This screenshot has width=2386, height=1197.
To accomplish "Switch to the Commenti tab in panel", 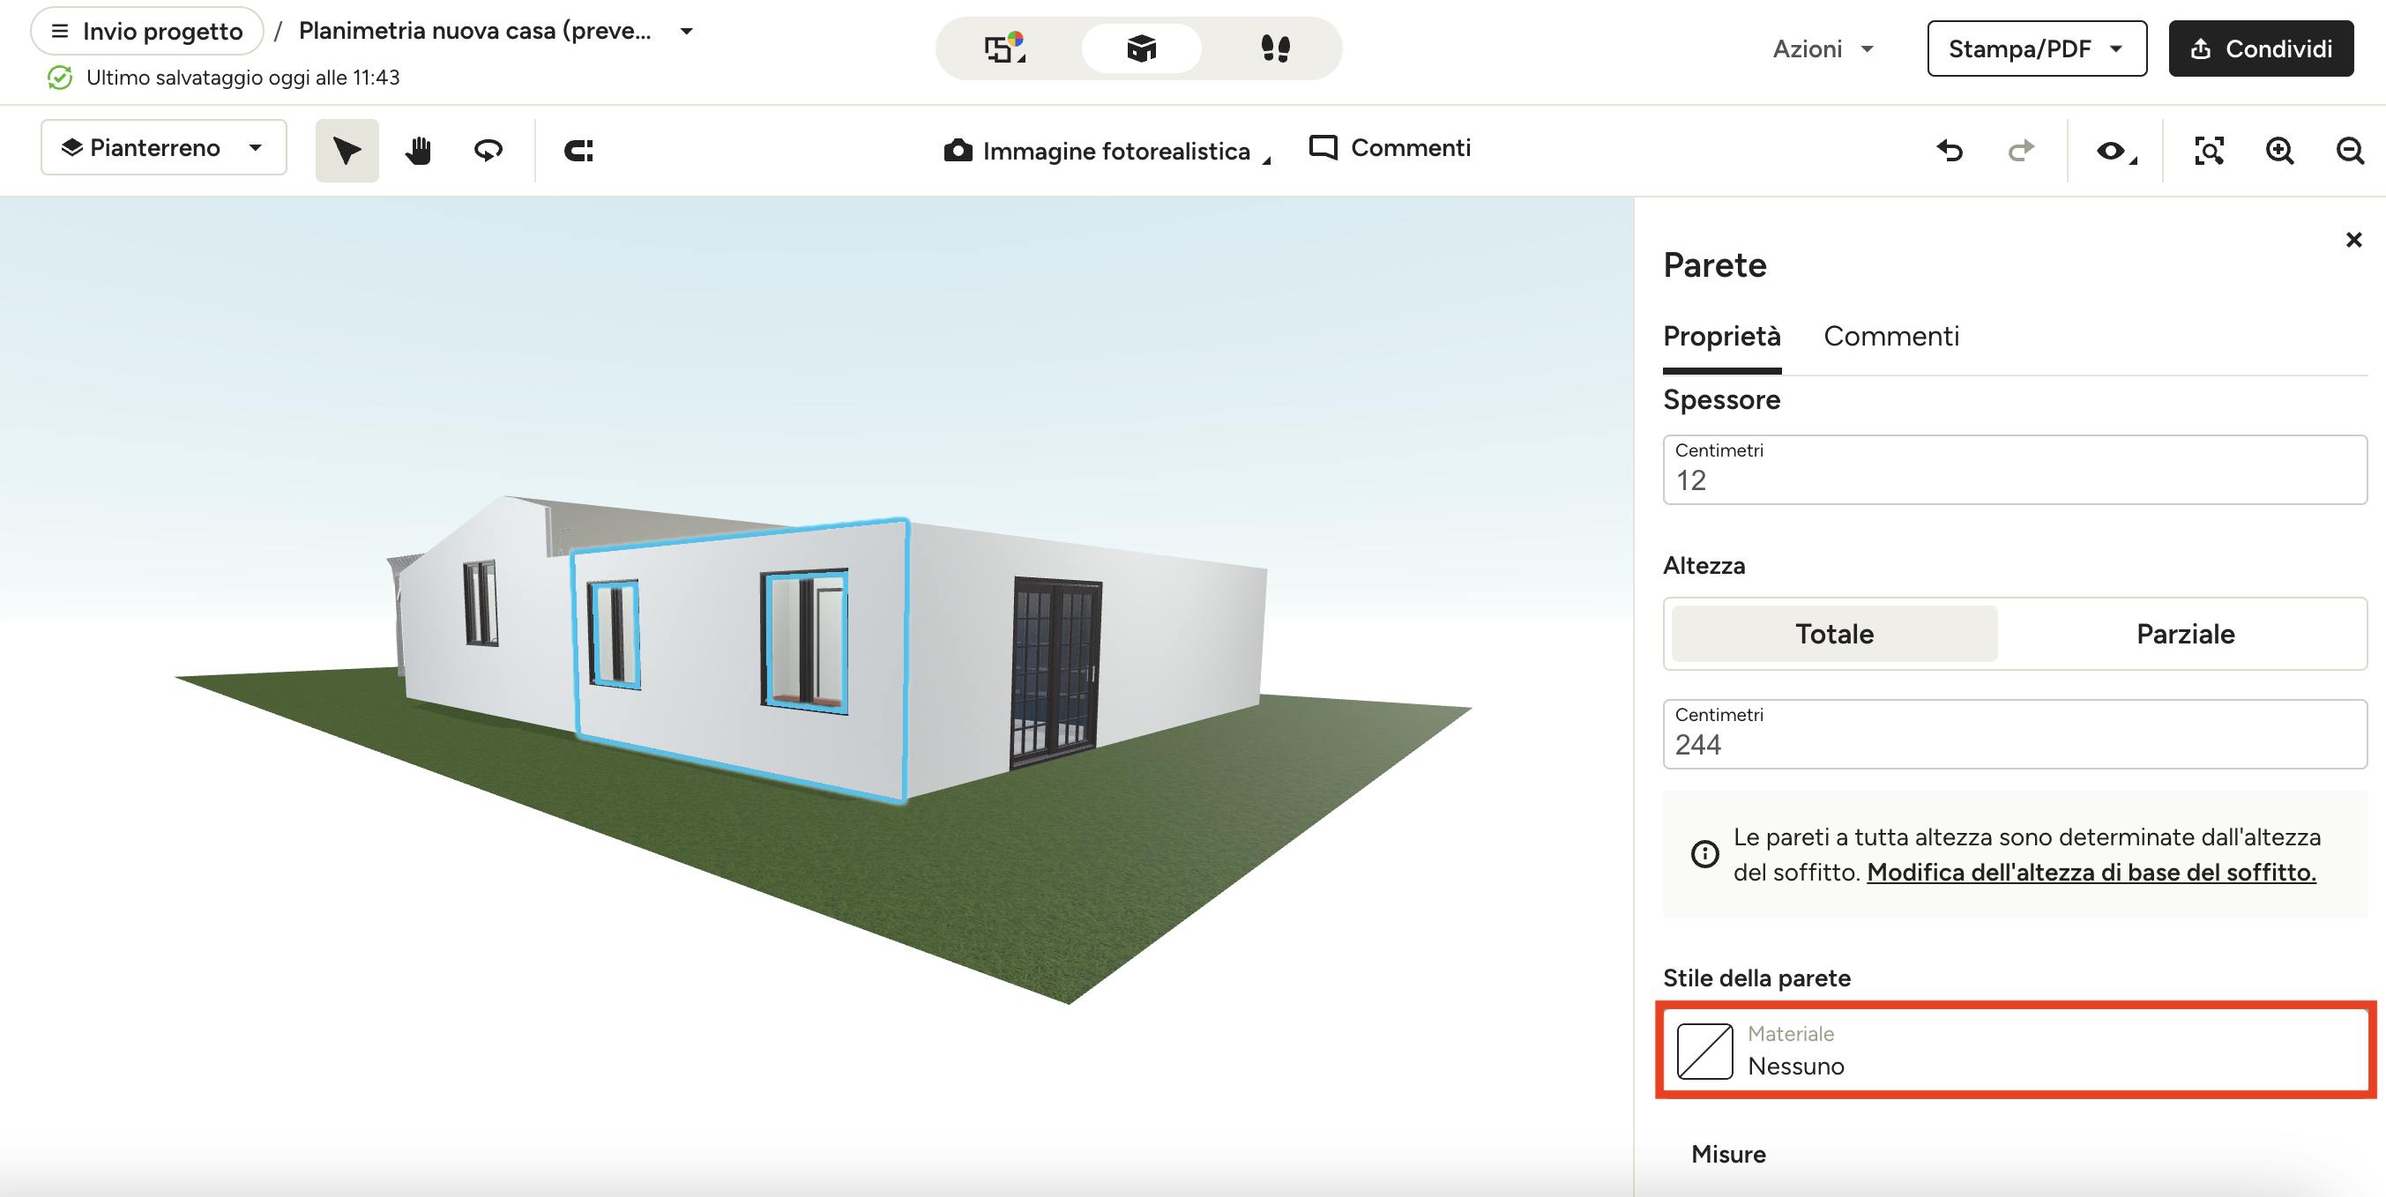I will tap(1891, 336).
